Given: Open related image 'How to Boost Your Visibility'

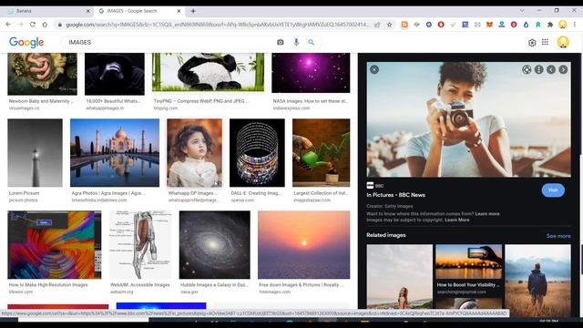Looking at the screenshot, I should pos(468,261).
